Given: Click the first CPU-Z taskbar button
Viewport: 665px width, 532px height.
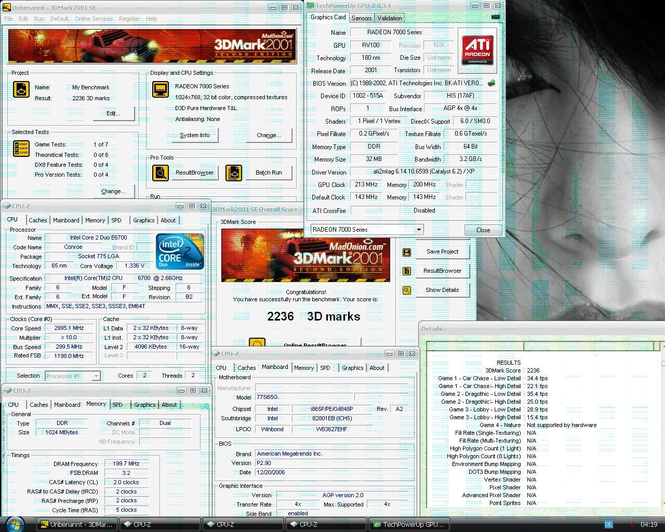Looking at the screenshot, I should (159, 524).
